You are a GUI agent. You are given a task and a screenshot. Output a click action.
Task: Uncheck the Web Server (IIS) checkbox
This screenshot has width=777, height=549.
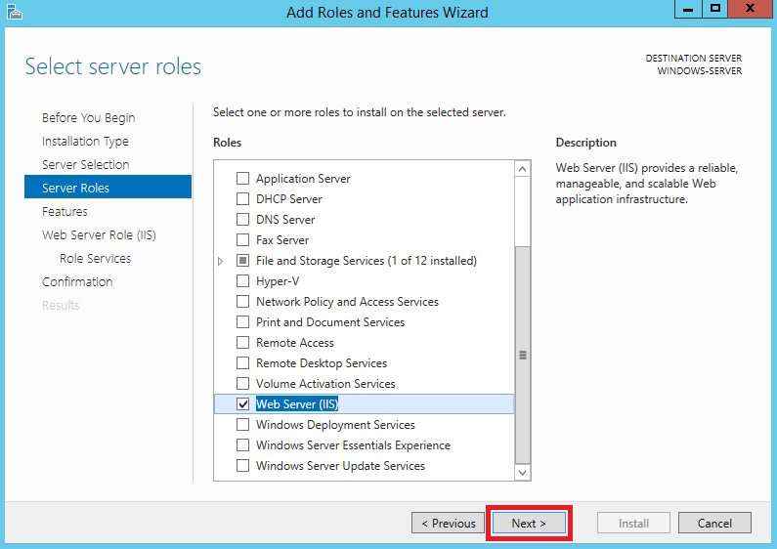[x=242, y=404]
